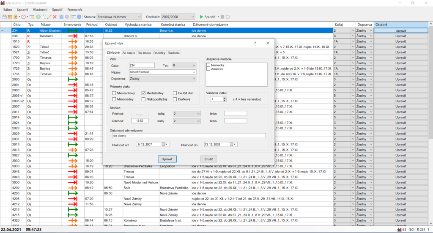
Task: Switch to the Zo smeru tab
Action: click(128, 53)
